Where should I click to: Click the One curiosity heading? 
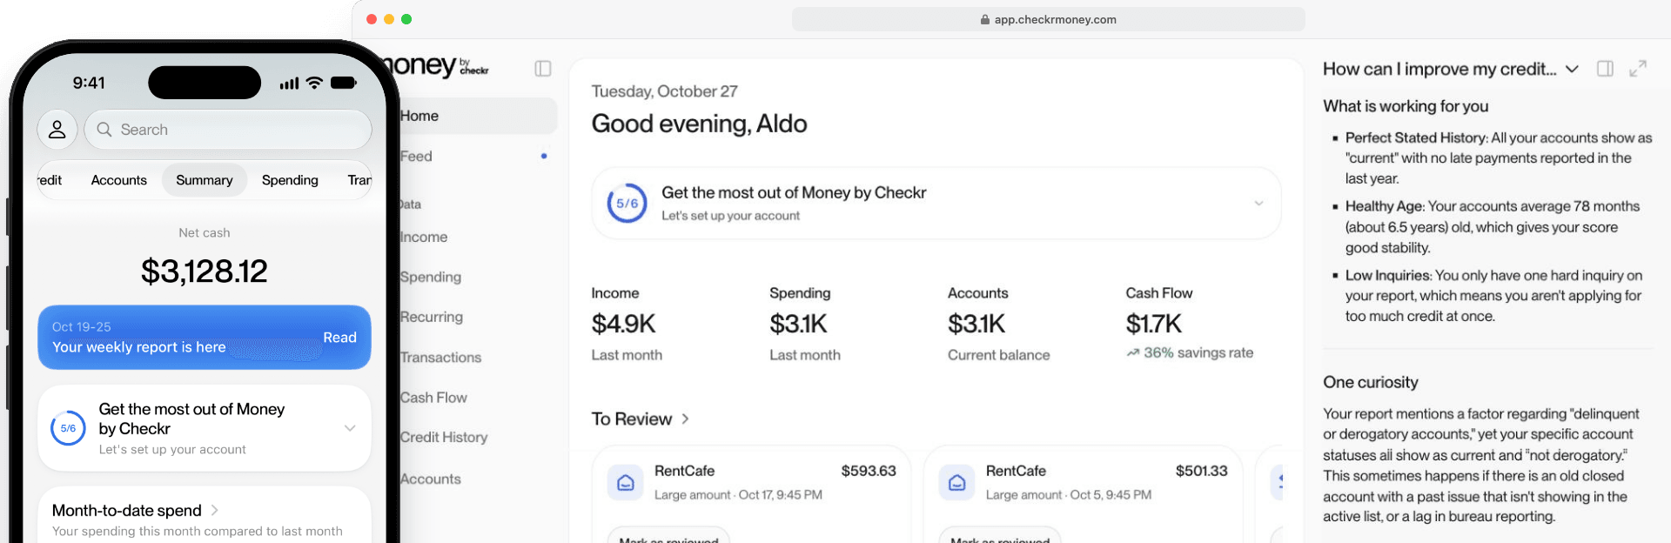pyautogui.click(x=1370, y=382)
